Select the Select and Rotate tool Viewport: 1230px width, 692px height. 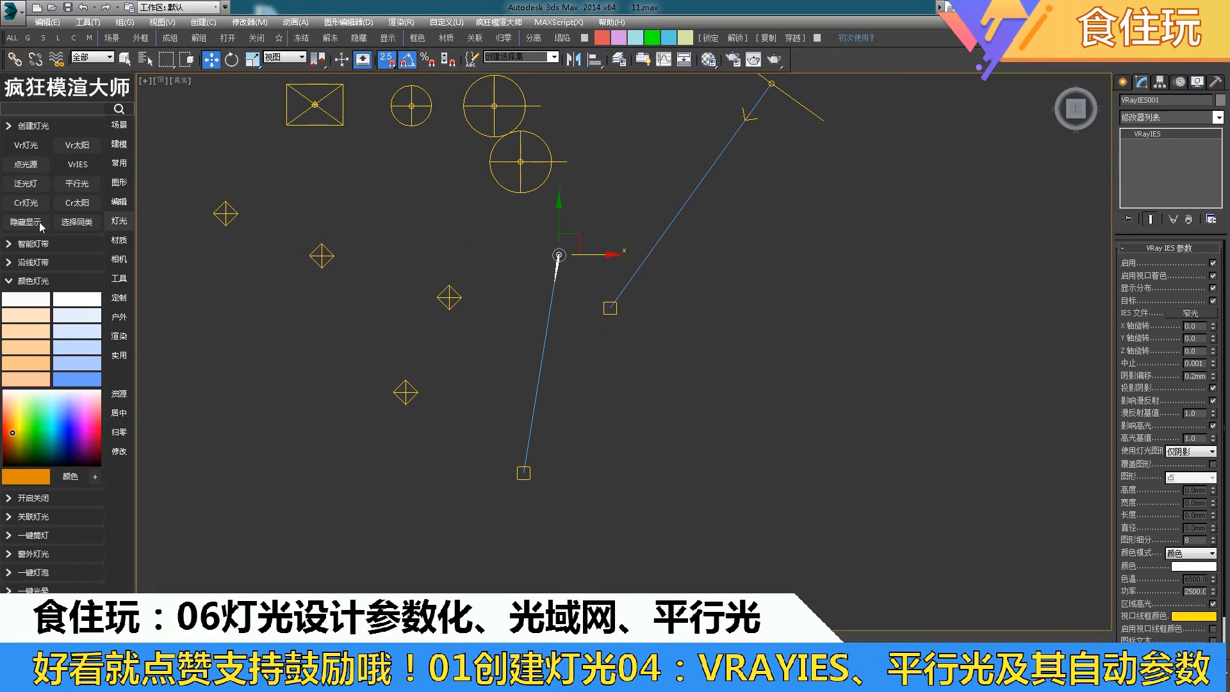tap(231, 59)
